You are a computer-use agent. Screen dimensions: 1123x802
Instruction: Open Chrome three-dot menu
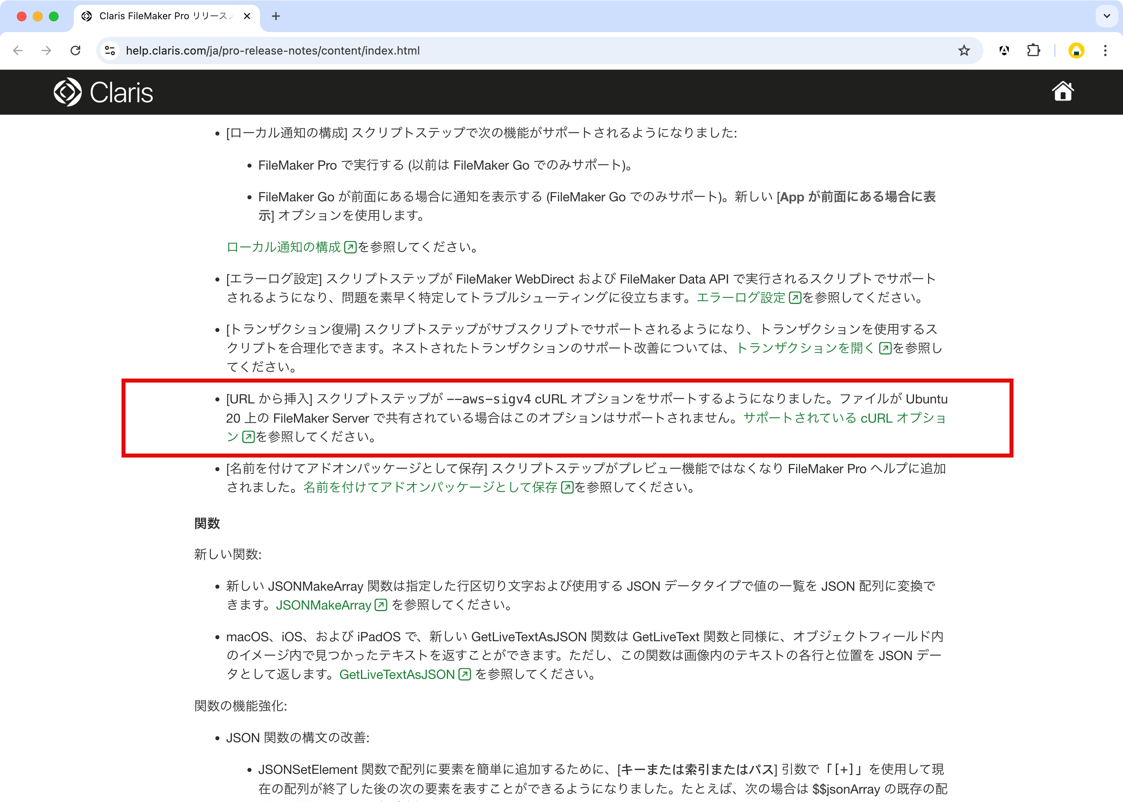(1105, 51)
